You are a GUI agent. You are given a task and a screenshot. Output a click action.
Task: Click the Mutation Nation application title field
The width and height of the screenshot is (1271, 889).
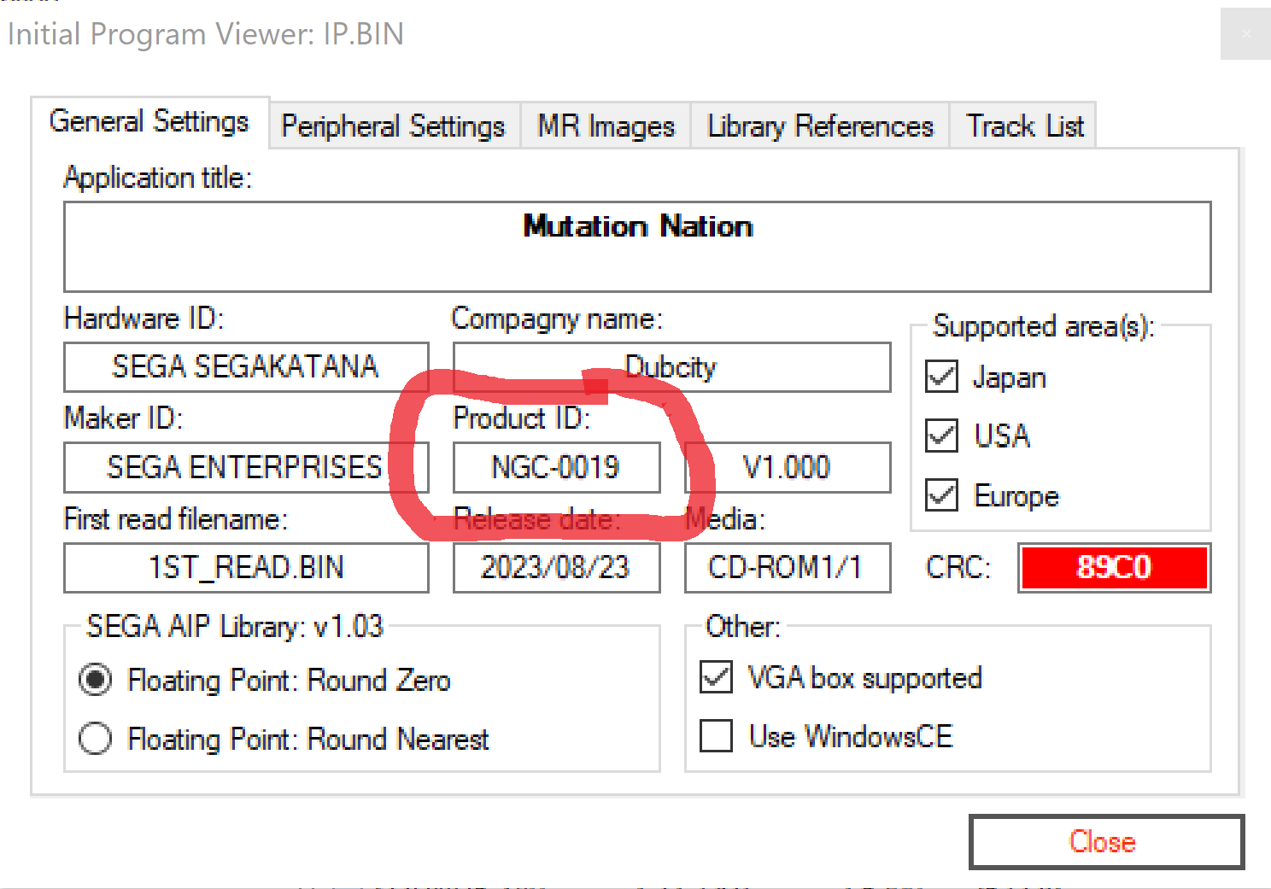point(637,247)
